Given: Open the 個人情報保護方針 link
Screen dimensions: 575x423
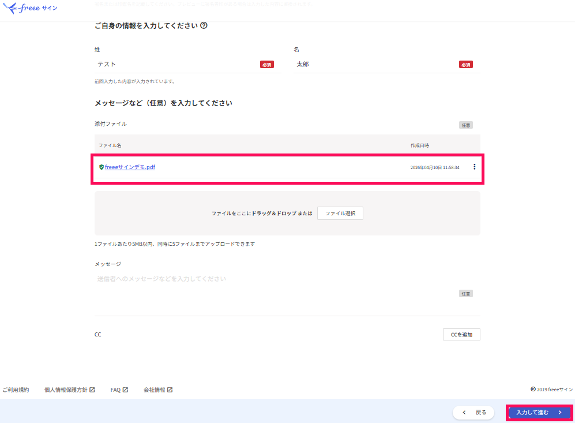Looking at the screenshot, I should click(x=66, y=390).
